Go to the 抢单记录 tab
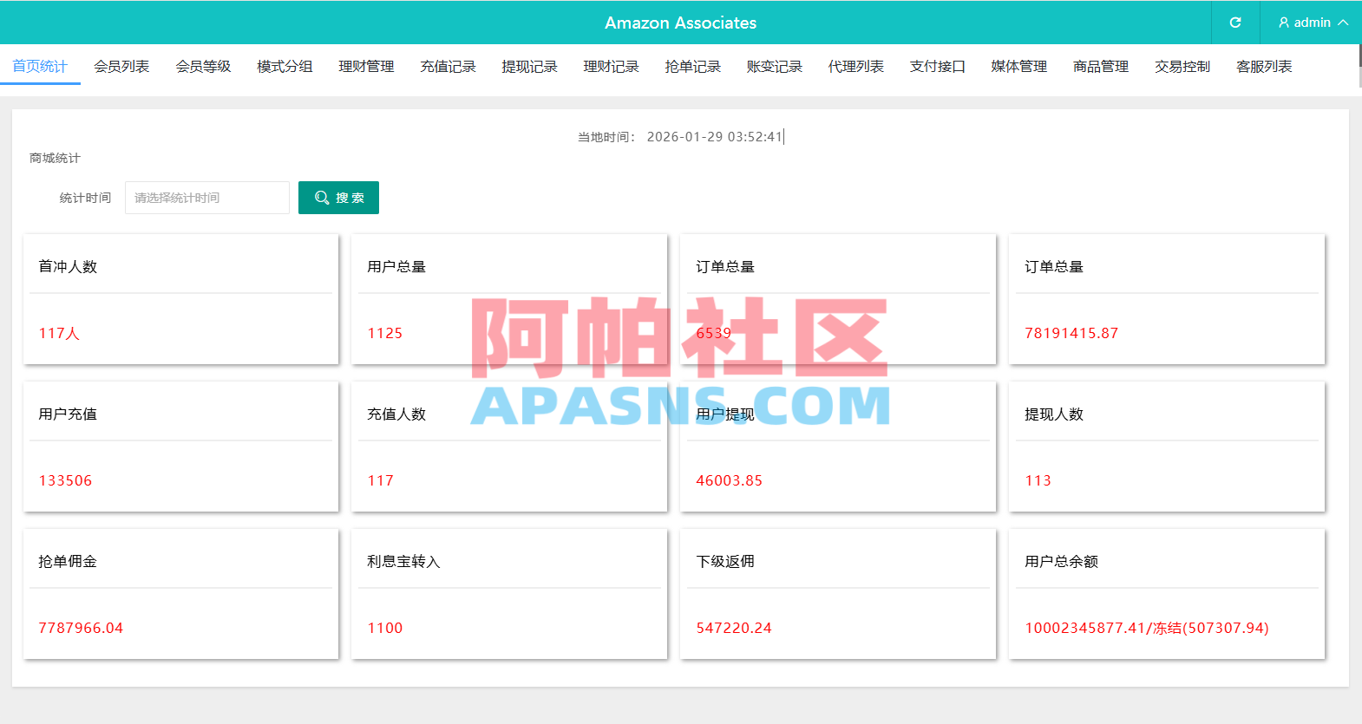 [692, 67]
